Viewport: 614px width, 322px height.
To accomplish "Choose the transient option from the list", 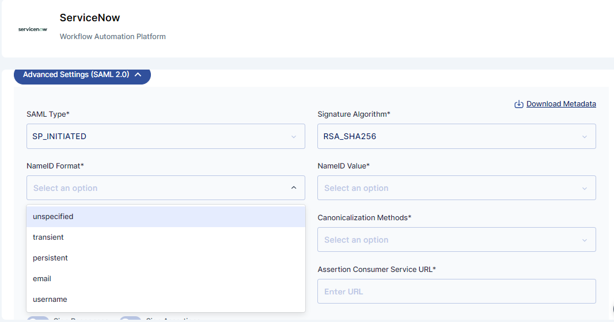I will tap(166, 237).
